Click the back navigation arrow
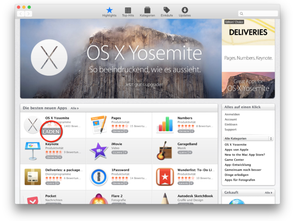Screen dimensions: 295x221 pyautogui.click(x=21, y=14)
